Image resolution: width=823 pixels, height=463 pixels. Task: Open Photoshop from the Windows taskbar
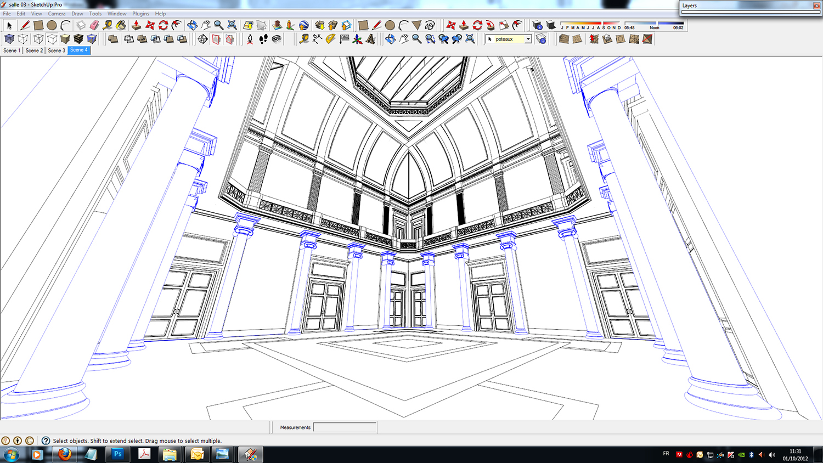[x=117, y=454]
